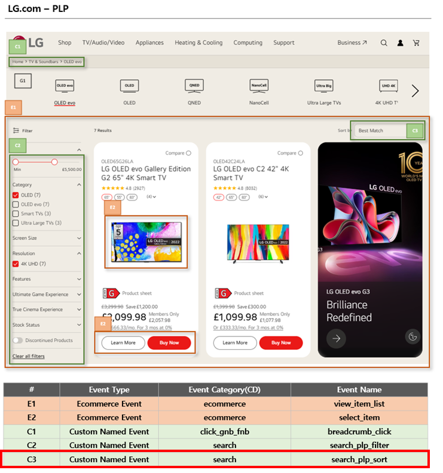Click the maximum price slider handle
This screenshot has height=473, width=443.
tap(54, 162)
